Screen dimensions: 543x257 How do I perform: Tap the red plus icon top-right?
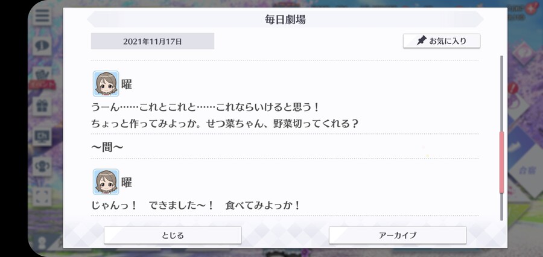(x=530, y=8)
